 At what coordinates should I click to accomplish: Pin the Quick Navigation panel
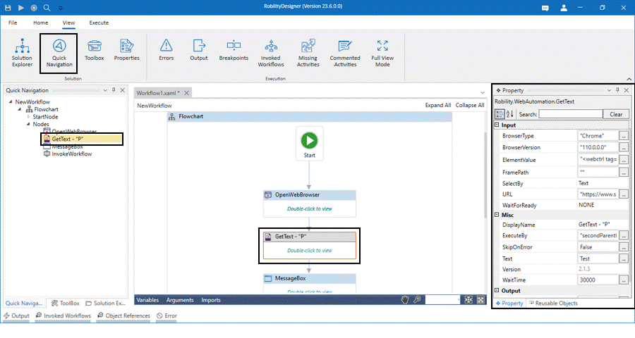click(114, 90)
